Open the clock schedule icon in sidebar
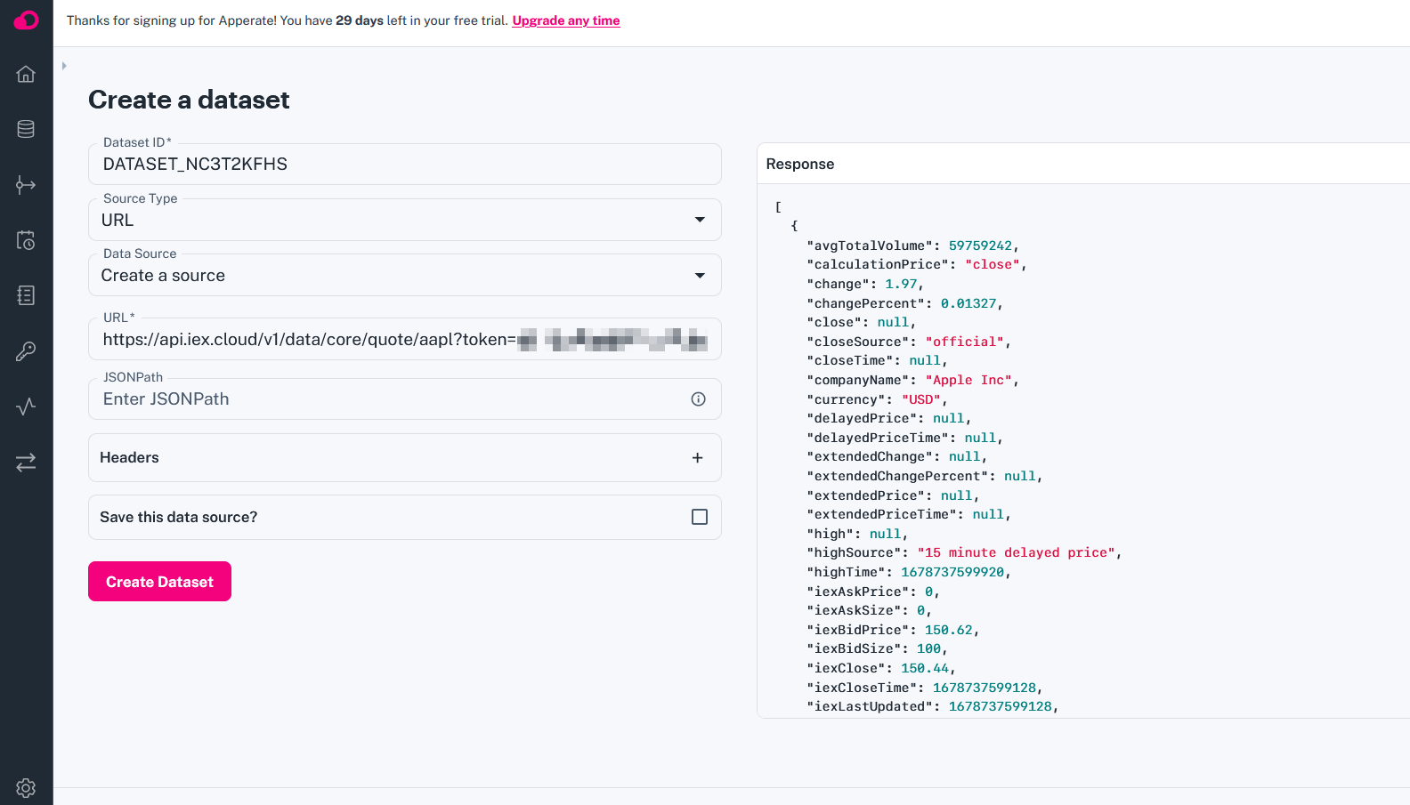The height and width of the screenshot is (805, 1410). point(26,240)
